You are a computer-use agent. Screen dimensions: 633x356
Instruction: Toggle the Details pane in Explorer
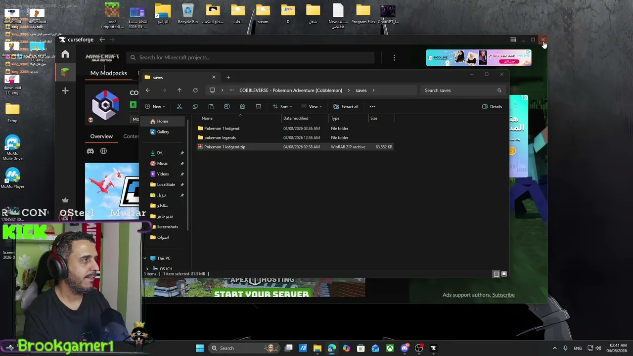492,107
